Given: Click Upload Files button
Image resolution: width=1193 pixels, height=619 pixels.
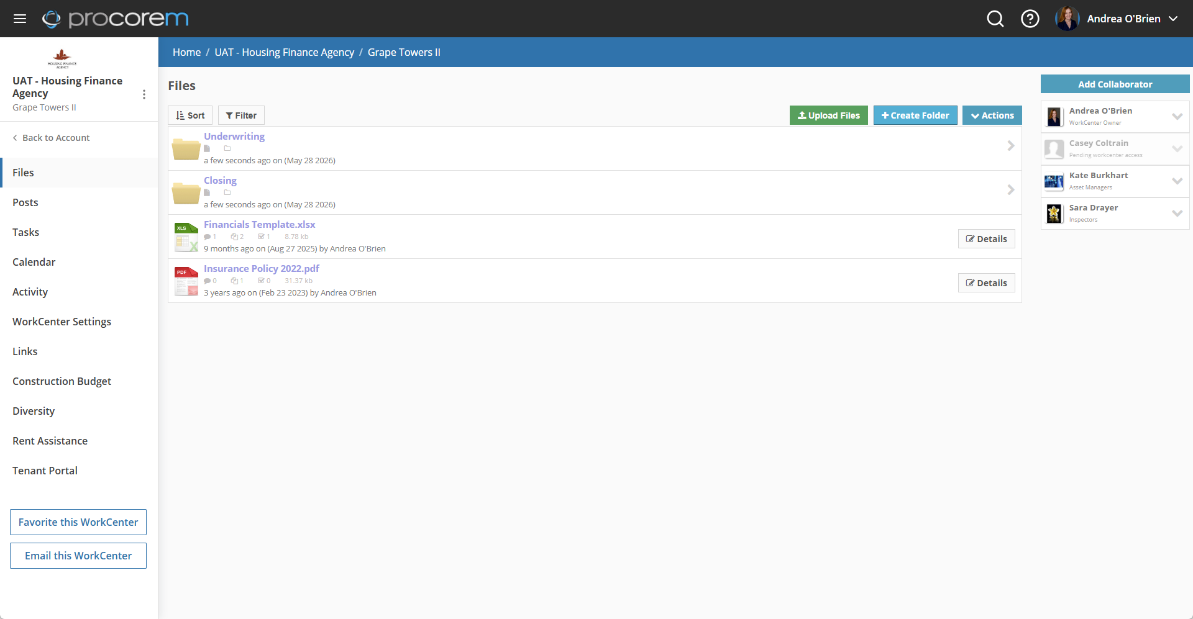Looking at the screenshot, I should pos(829,115).
